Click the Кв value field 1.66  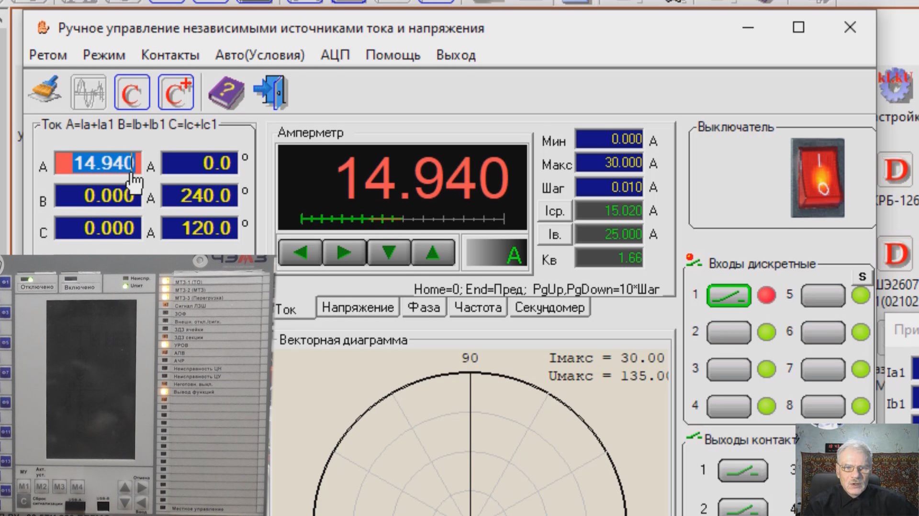pos(609,258)
